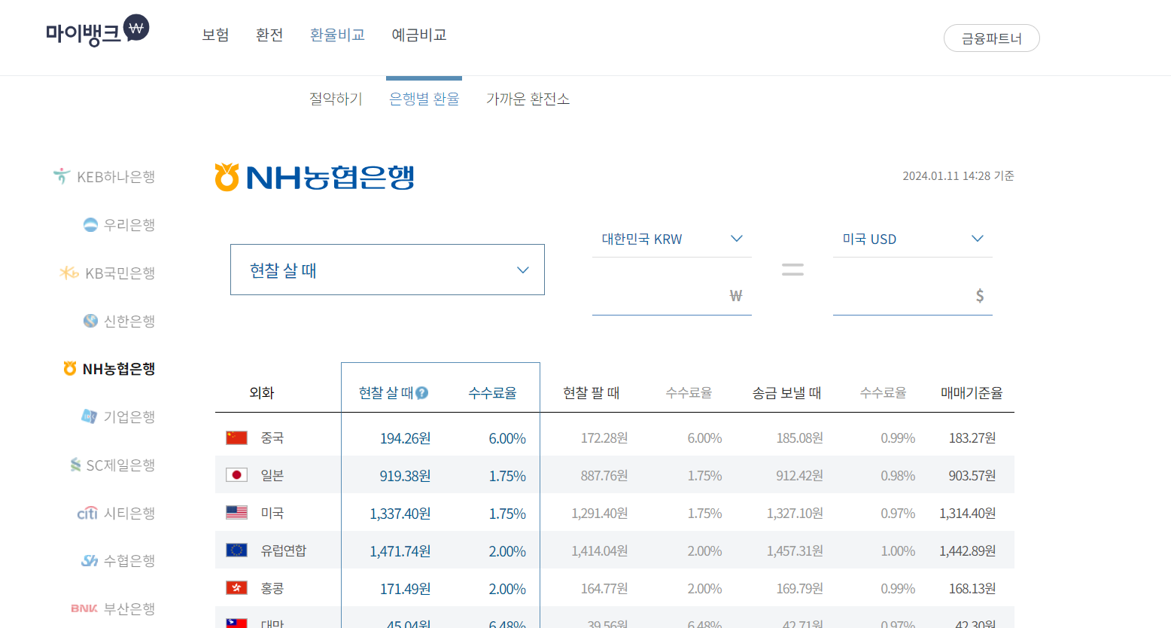The height and width of the screenshot is (628, 1171).
Task: Click the 금융파트너 button
Action: click(992, 38)
